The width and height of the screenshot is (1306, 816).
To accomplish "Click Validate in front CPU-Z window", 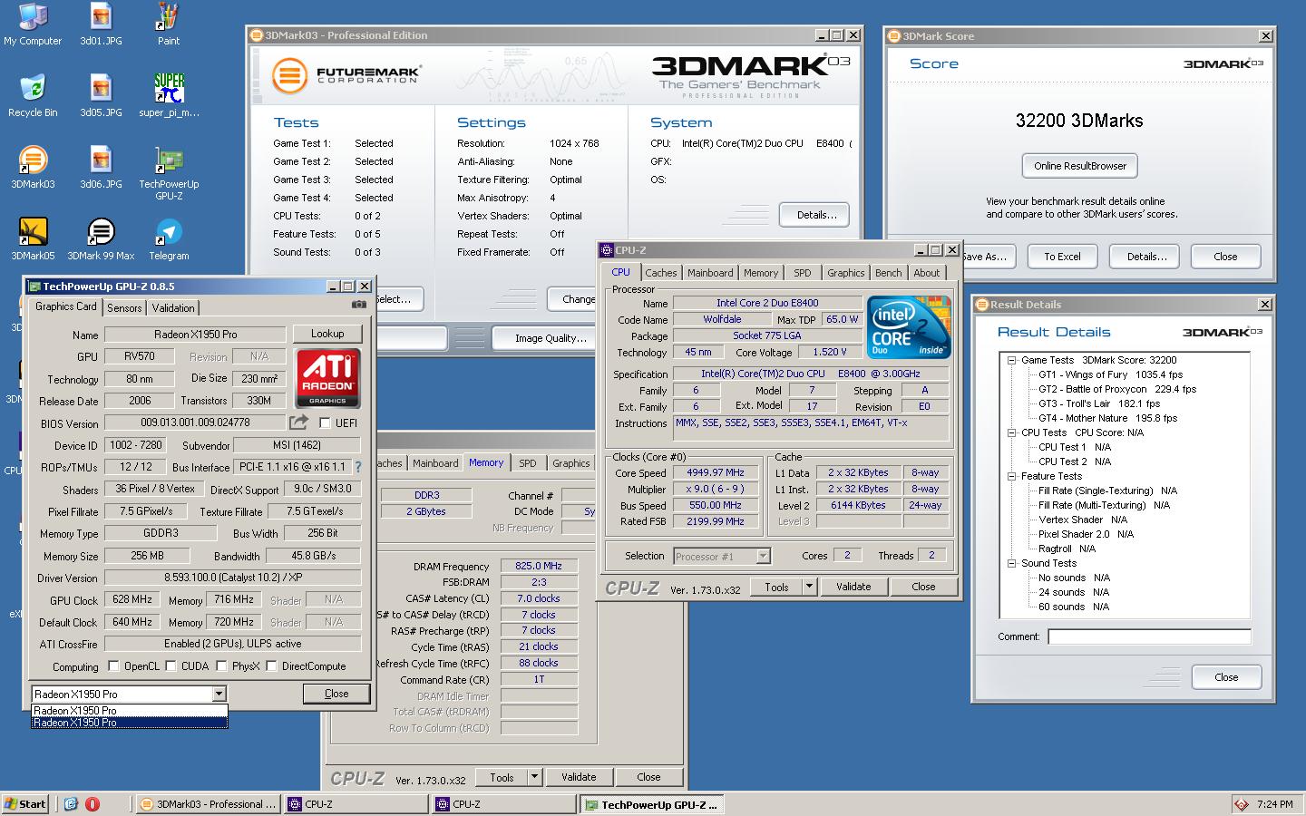I will coord(853,587).
